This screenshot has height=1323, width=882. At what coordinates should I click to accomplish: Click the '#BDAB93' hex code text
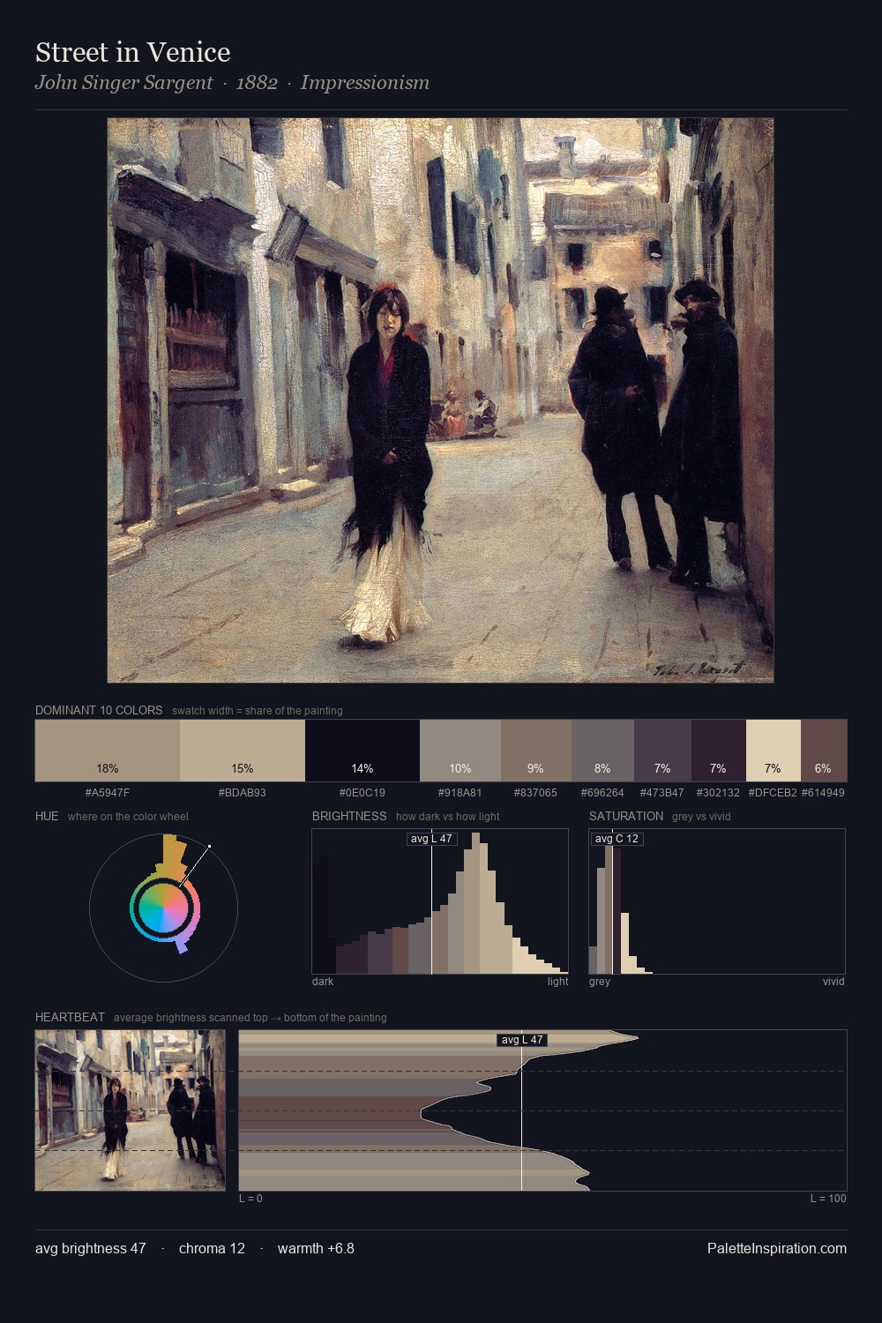pyautogui.click(x=243, y=793)
